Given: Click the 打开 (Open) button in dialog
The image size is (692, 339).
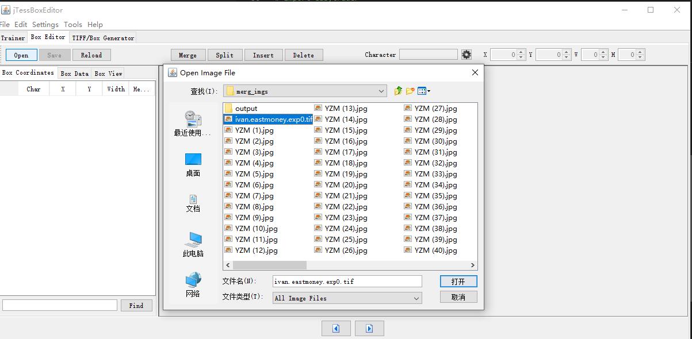Looking at the screenshot, I should tap(458, 282).
